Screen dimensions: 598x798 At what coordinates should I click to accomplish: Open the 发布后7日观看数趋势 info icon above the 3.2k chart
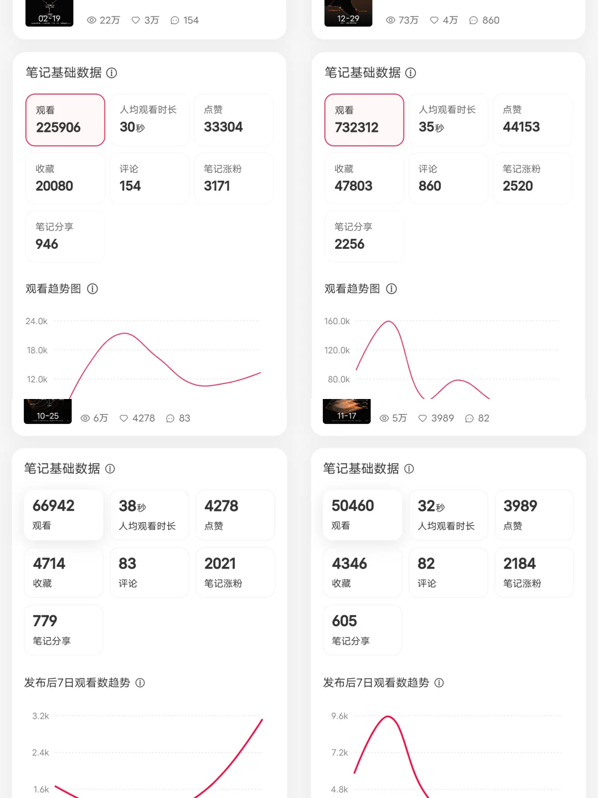[140, 682]
